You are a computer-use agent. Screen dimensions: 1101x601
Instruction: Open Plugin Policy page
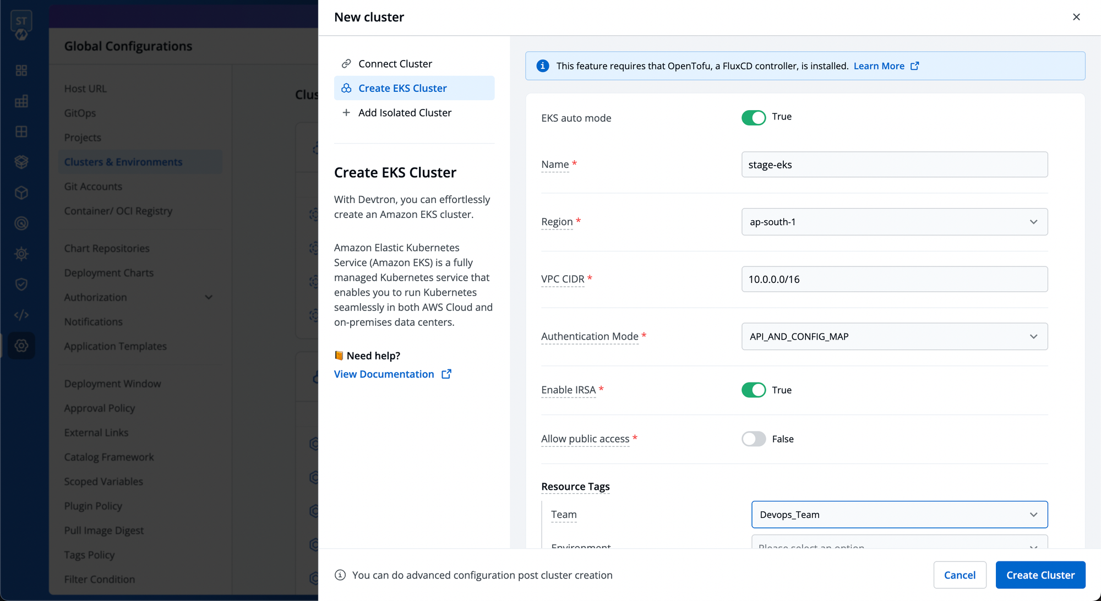pyautogui.click(x=93, y=506)
